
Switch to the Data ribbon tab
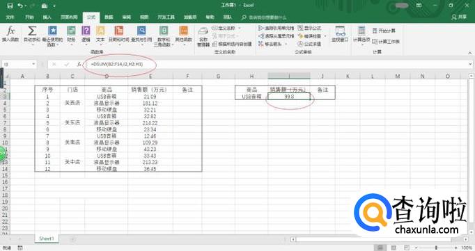pyautogui.click(x=109, y=17)
